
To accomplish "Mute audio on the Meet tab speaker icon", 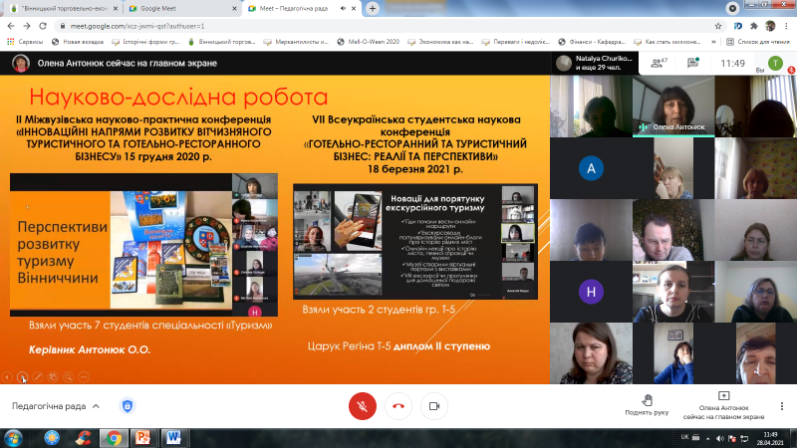I will [x=343, y=9].
